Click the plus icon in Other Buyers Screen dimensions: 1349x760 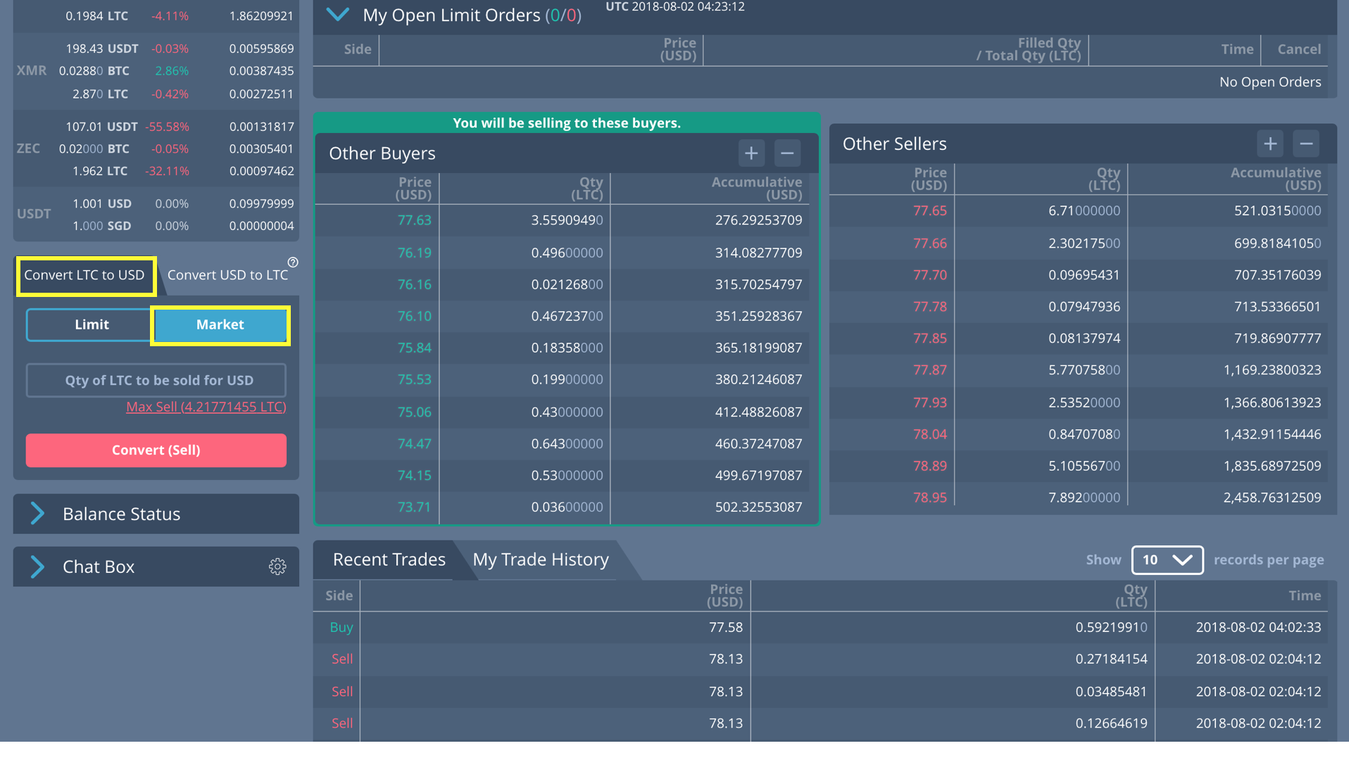[751, 153]
